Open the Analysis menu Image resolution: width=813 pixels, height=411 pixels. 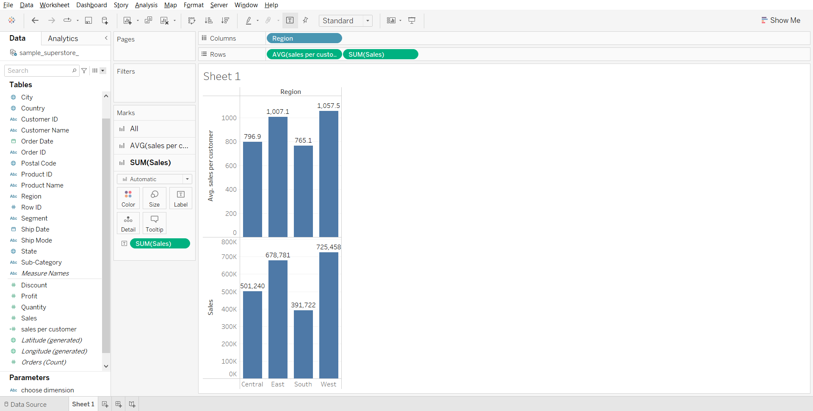[146, 5]
